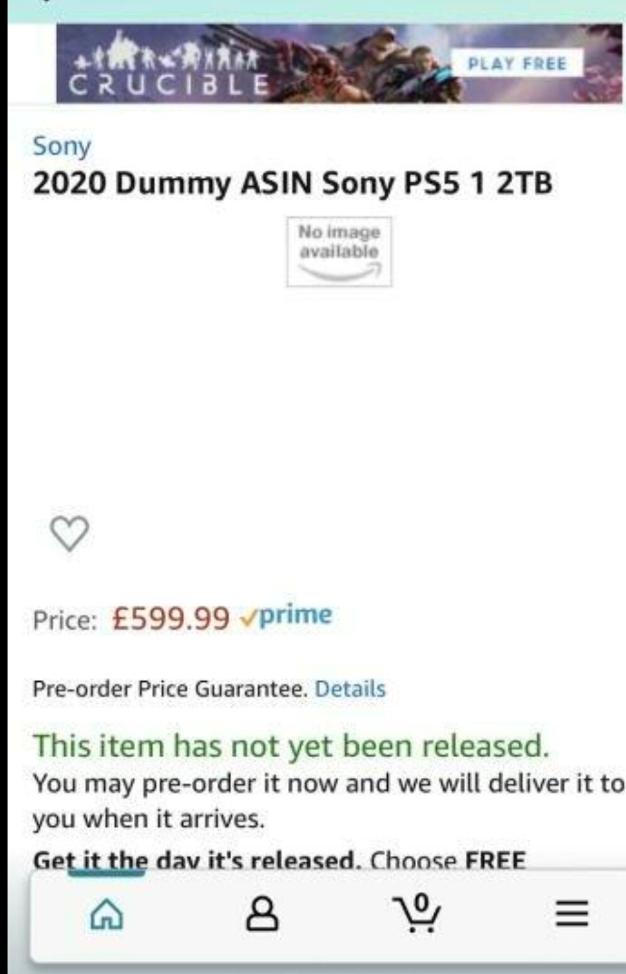Screen dimensions: 626x974
Task: Click the PLAY FREE banner button
Action: (x=517, y=63)
